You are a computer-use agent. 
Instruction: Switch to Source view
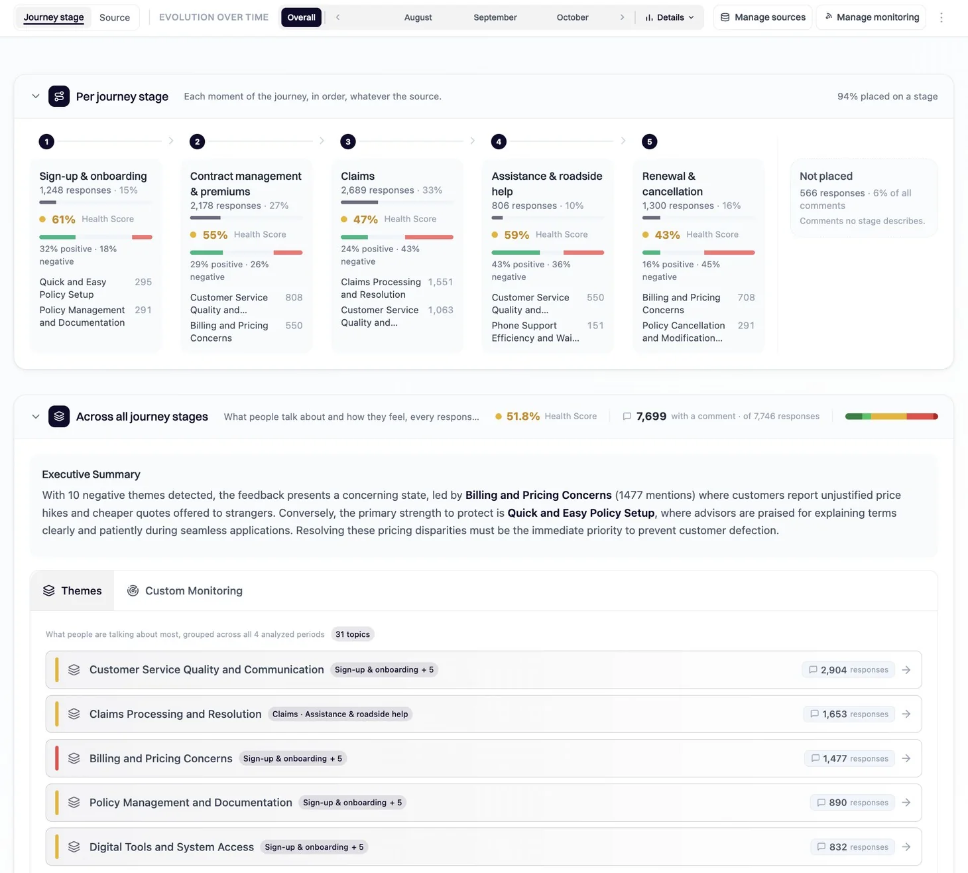115,17
